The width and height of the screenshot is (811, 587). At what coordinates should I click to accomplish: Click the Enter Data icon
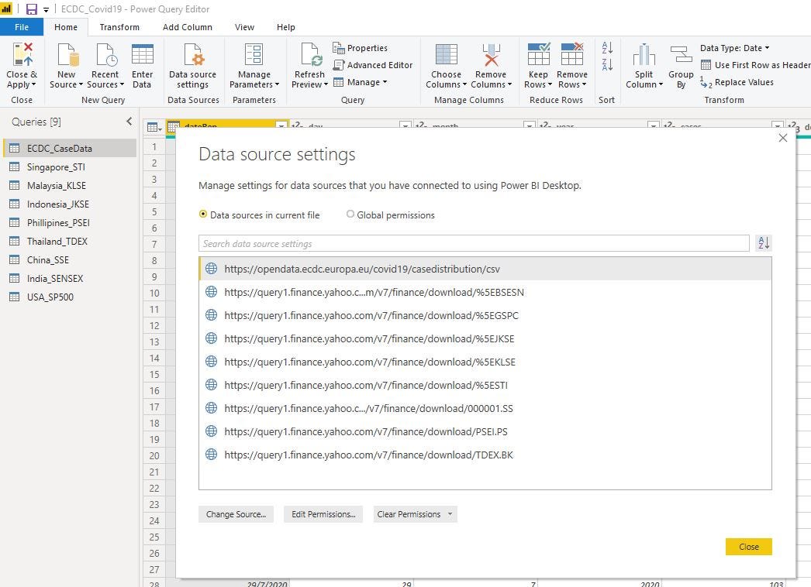(x=142, y=54)
